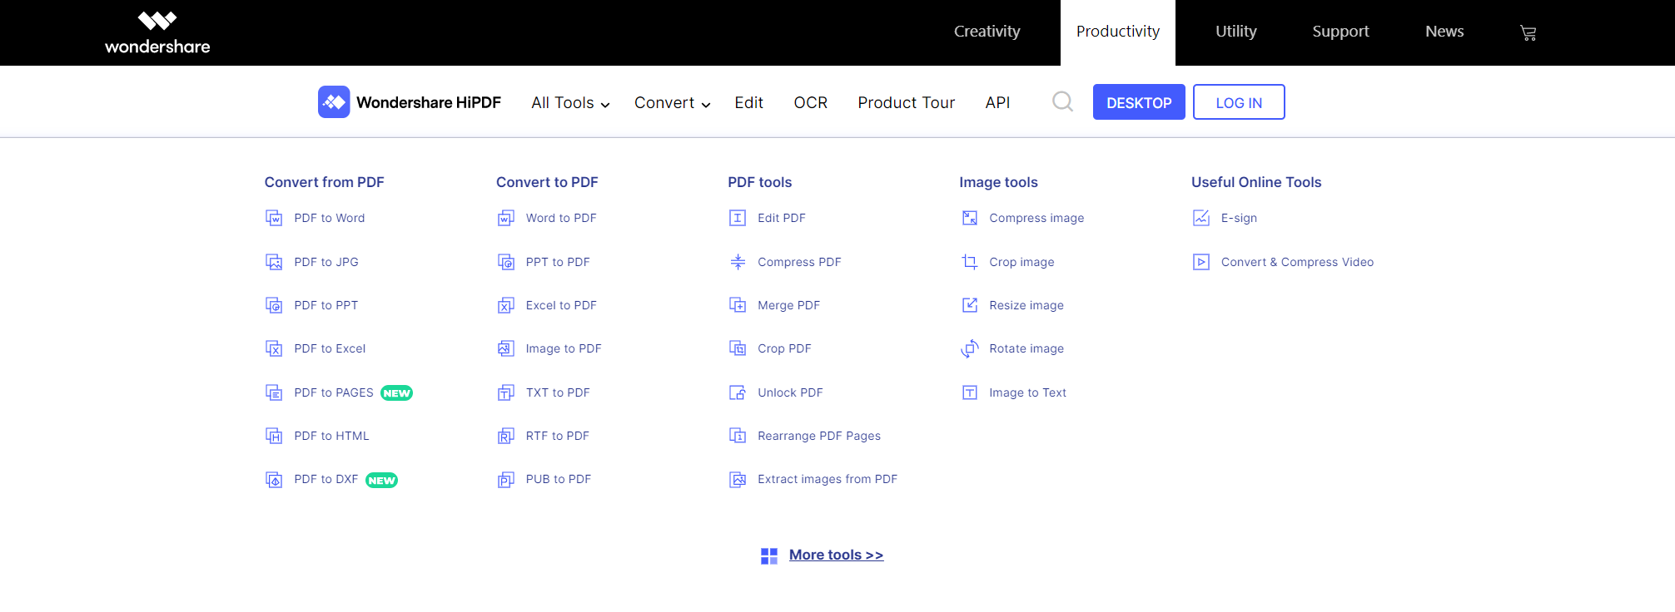This screenshot has height=612, width=1675.
Task: Click the Word to PDF icon
Action: click(x=506, y=218)
